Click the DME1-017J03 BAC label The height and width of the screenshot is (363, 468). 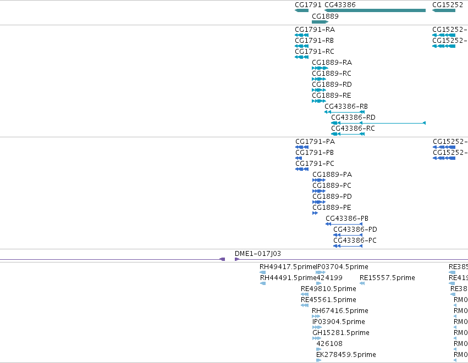point(258,254)
